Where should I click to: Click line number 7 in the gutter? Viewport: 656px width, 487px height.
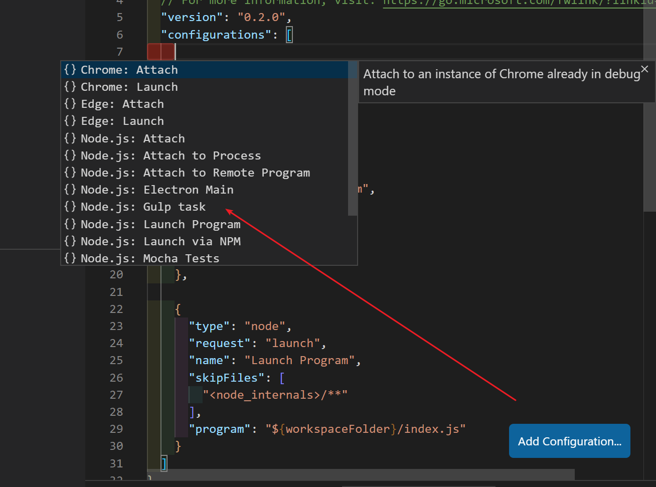click(x=119, y=52)
